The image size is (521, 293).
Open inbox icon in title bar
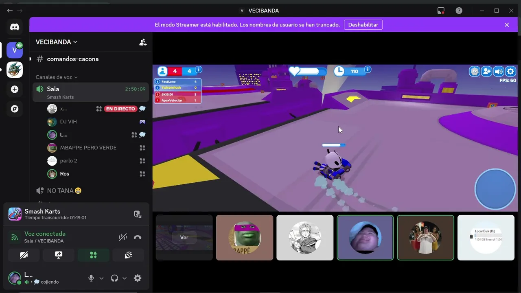tap(441, 11)
